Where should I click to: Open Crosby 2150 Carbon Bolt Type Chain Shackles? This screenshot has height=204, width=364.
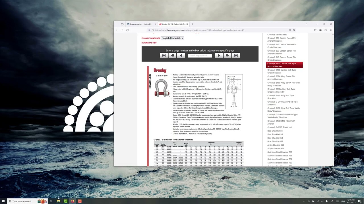[282, 71]
